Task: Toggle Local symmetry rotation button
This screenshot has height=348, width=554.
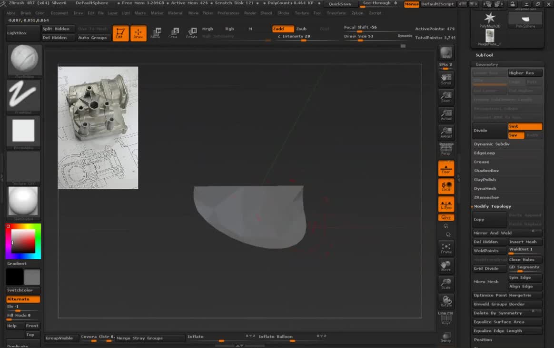Action: point(446,186)
